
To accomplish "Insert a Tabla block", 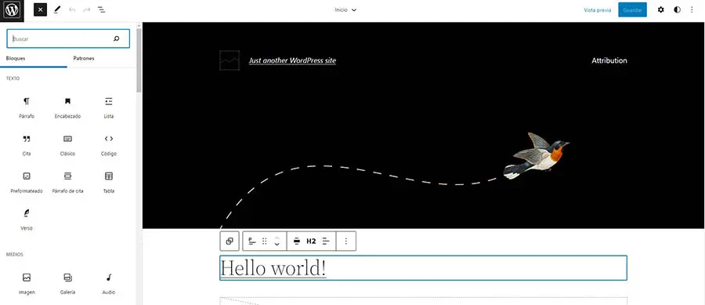I will click(108, 182).
